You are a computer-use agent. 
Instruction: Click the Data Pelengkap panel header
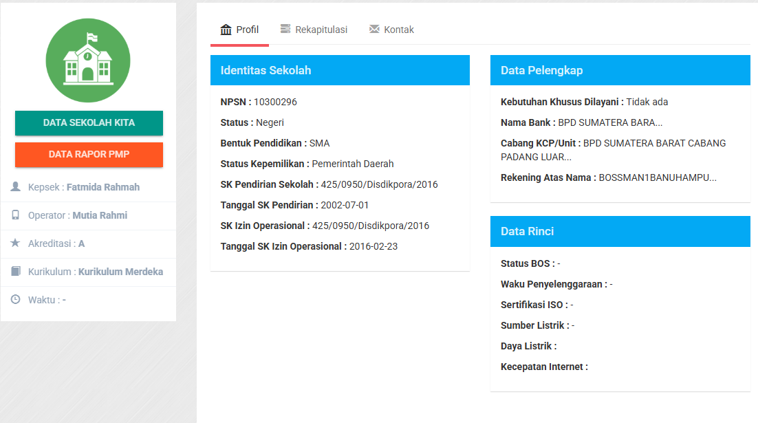coord(620,70)
